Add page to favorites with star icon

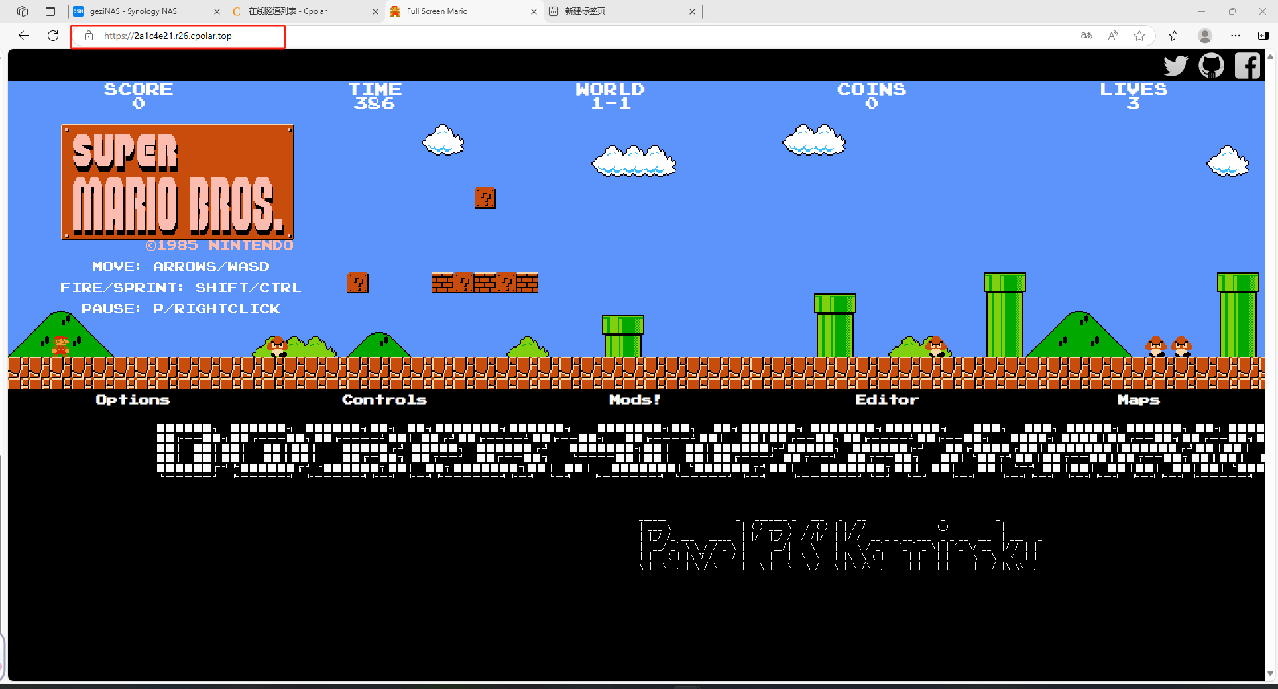(1139, 36)
